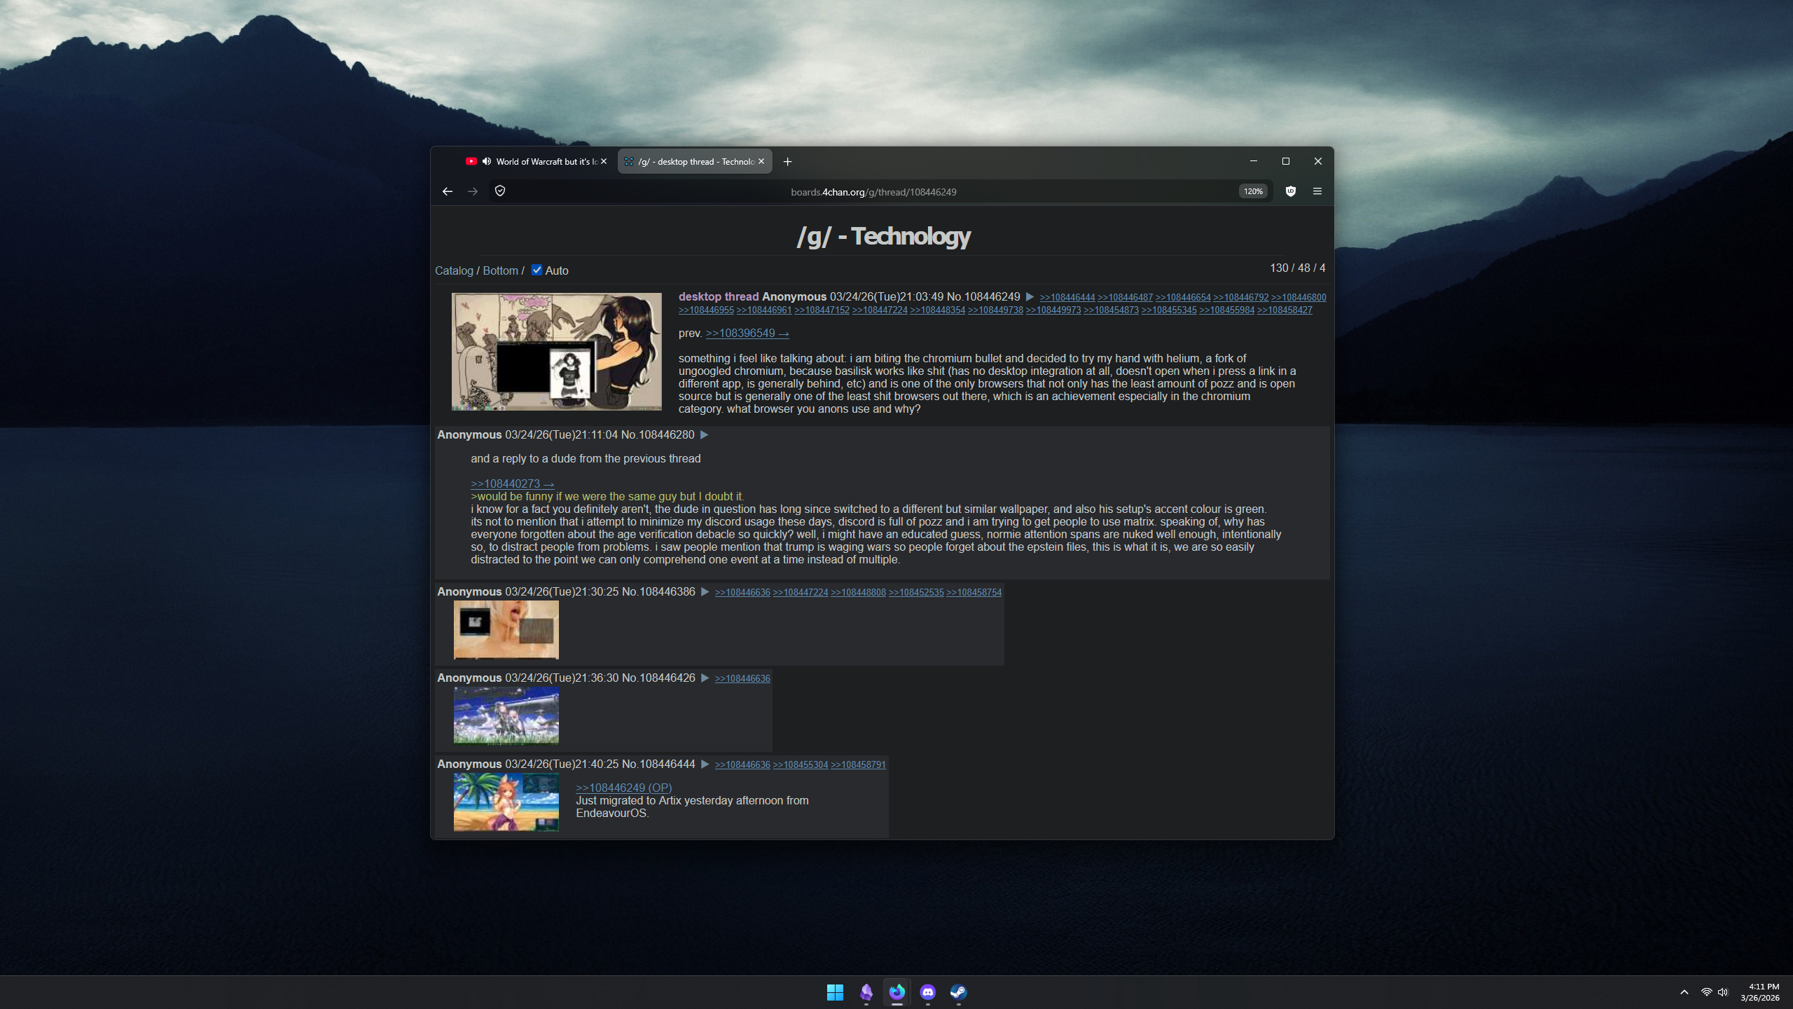Click the browser back arrow
Screen dimensions: 1793x1009
[448, 191]
